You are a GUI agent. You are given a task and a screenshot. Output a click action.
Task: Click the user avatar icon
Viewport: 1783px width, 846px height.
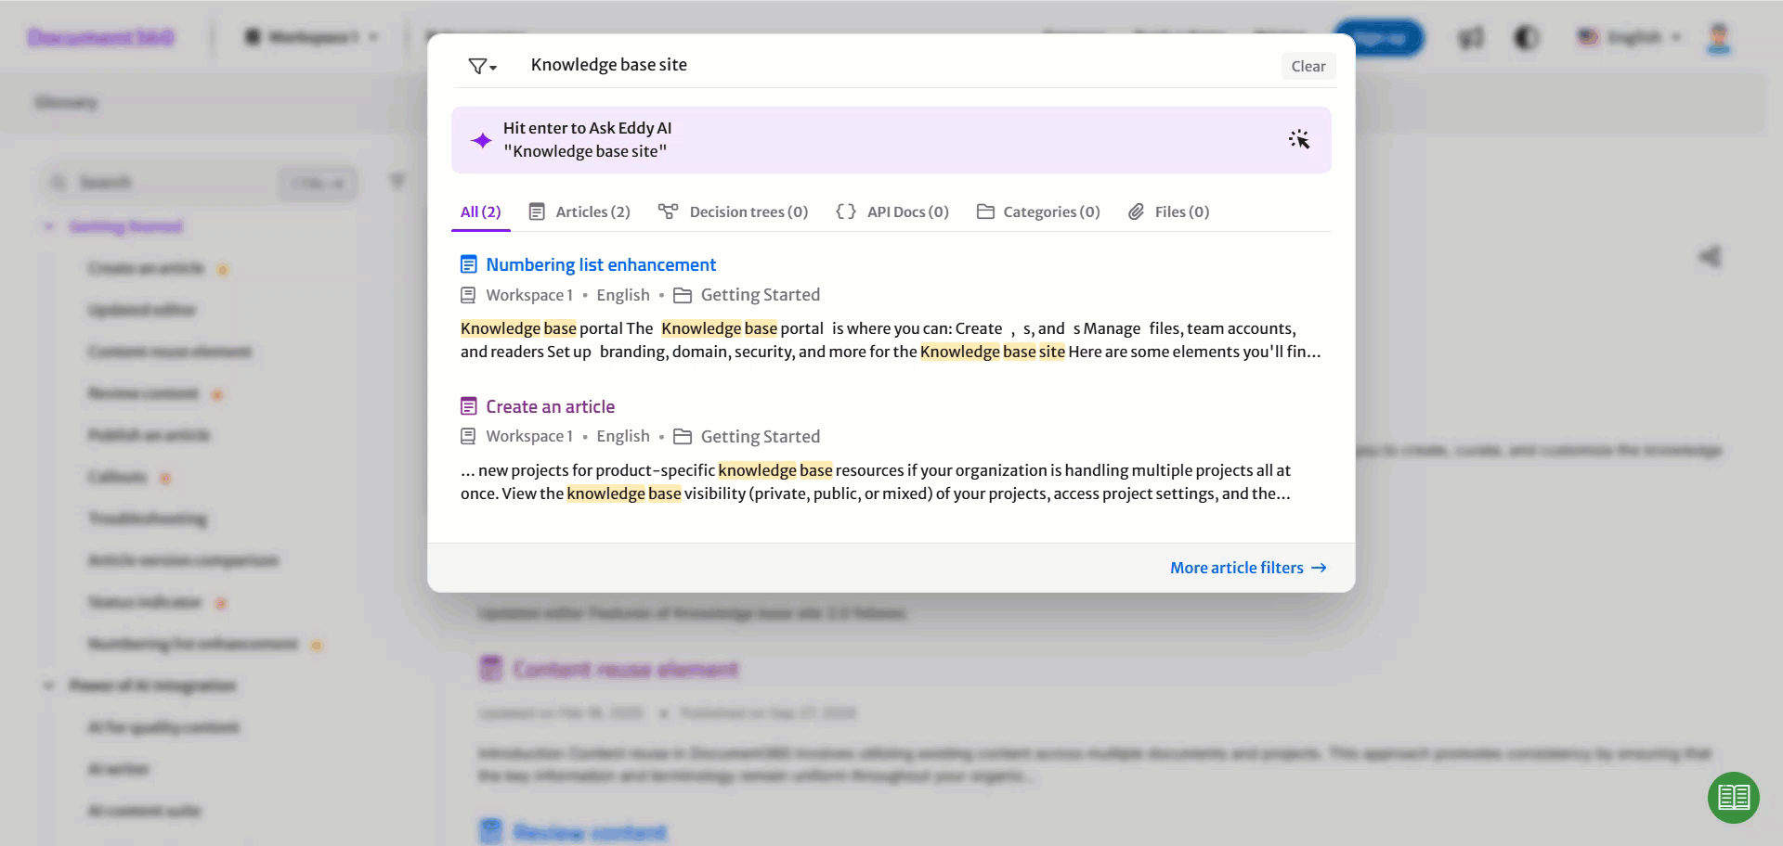1719,38
